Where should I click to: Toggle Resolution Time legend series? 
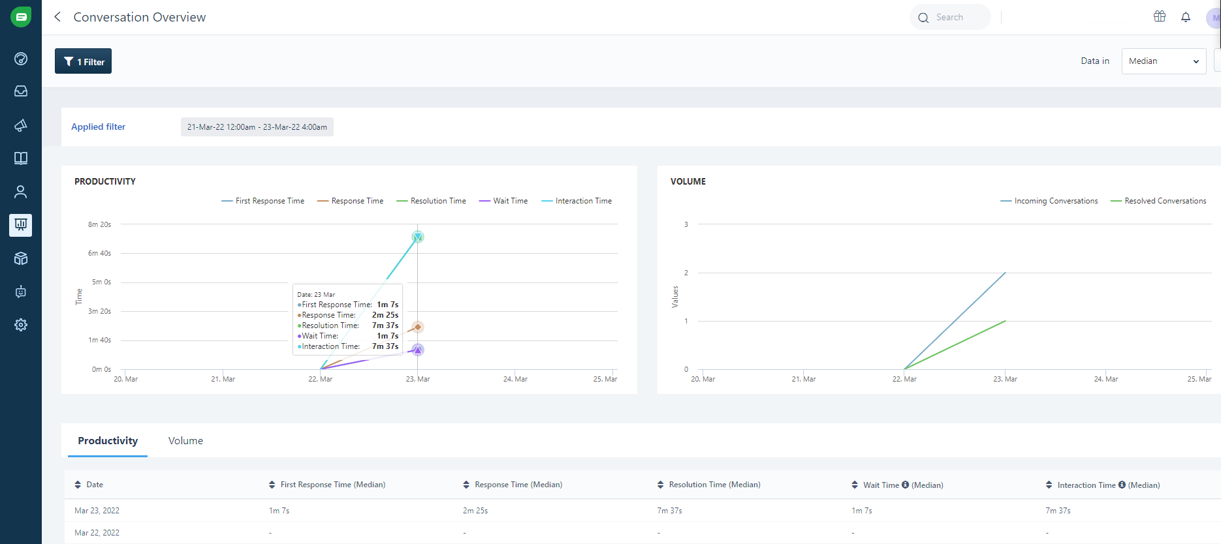tap(432, 201)
